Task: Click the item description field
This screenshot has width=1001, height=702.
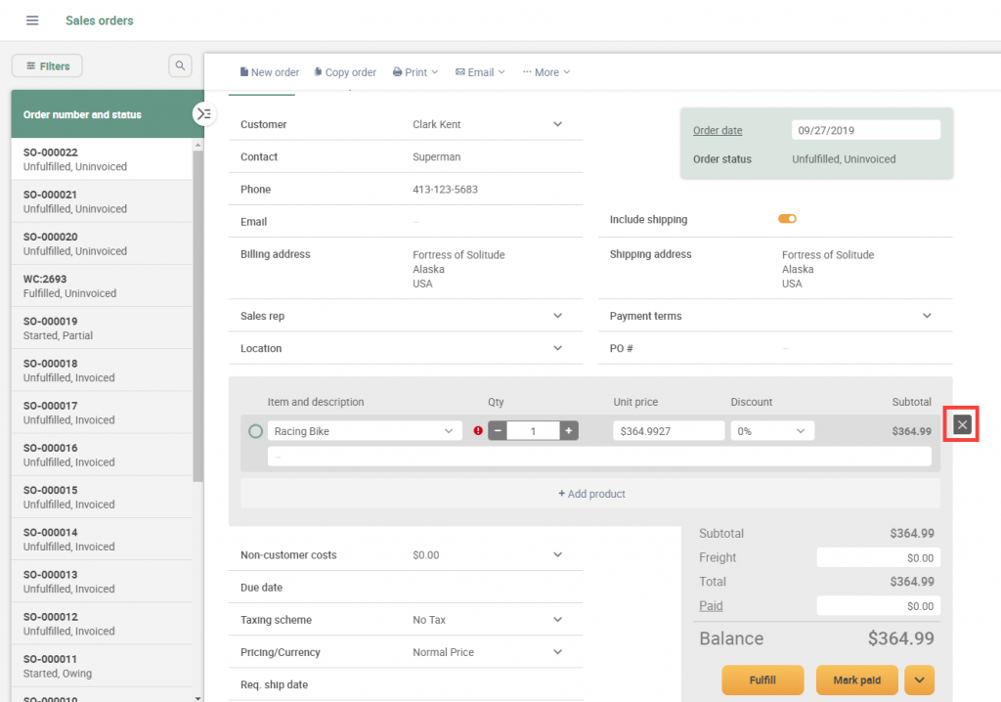Action: (599, 456)
